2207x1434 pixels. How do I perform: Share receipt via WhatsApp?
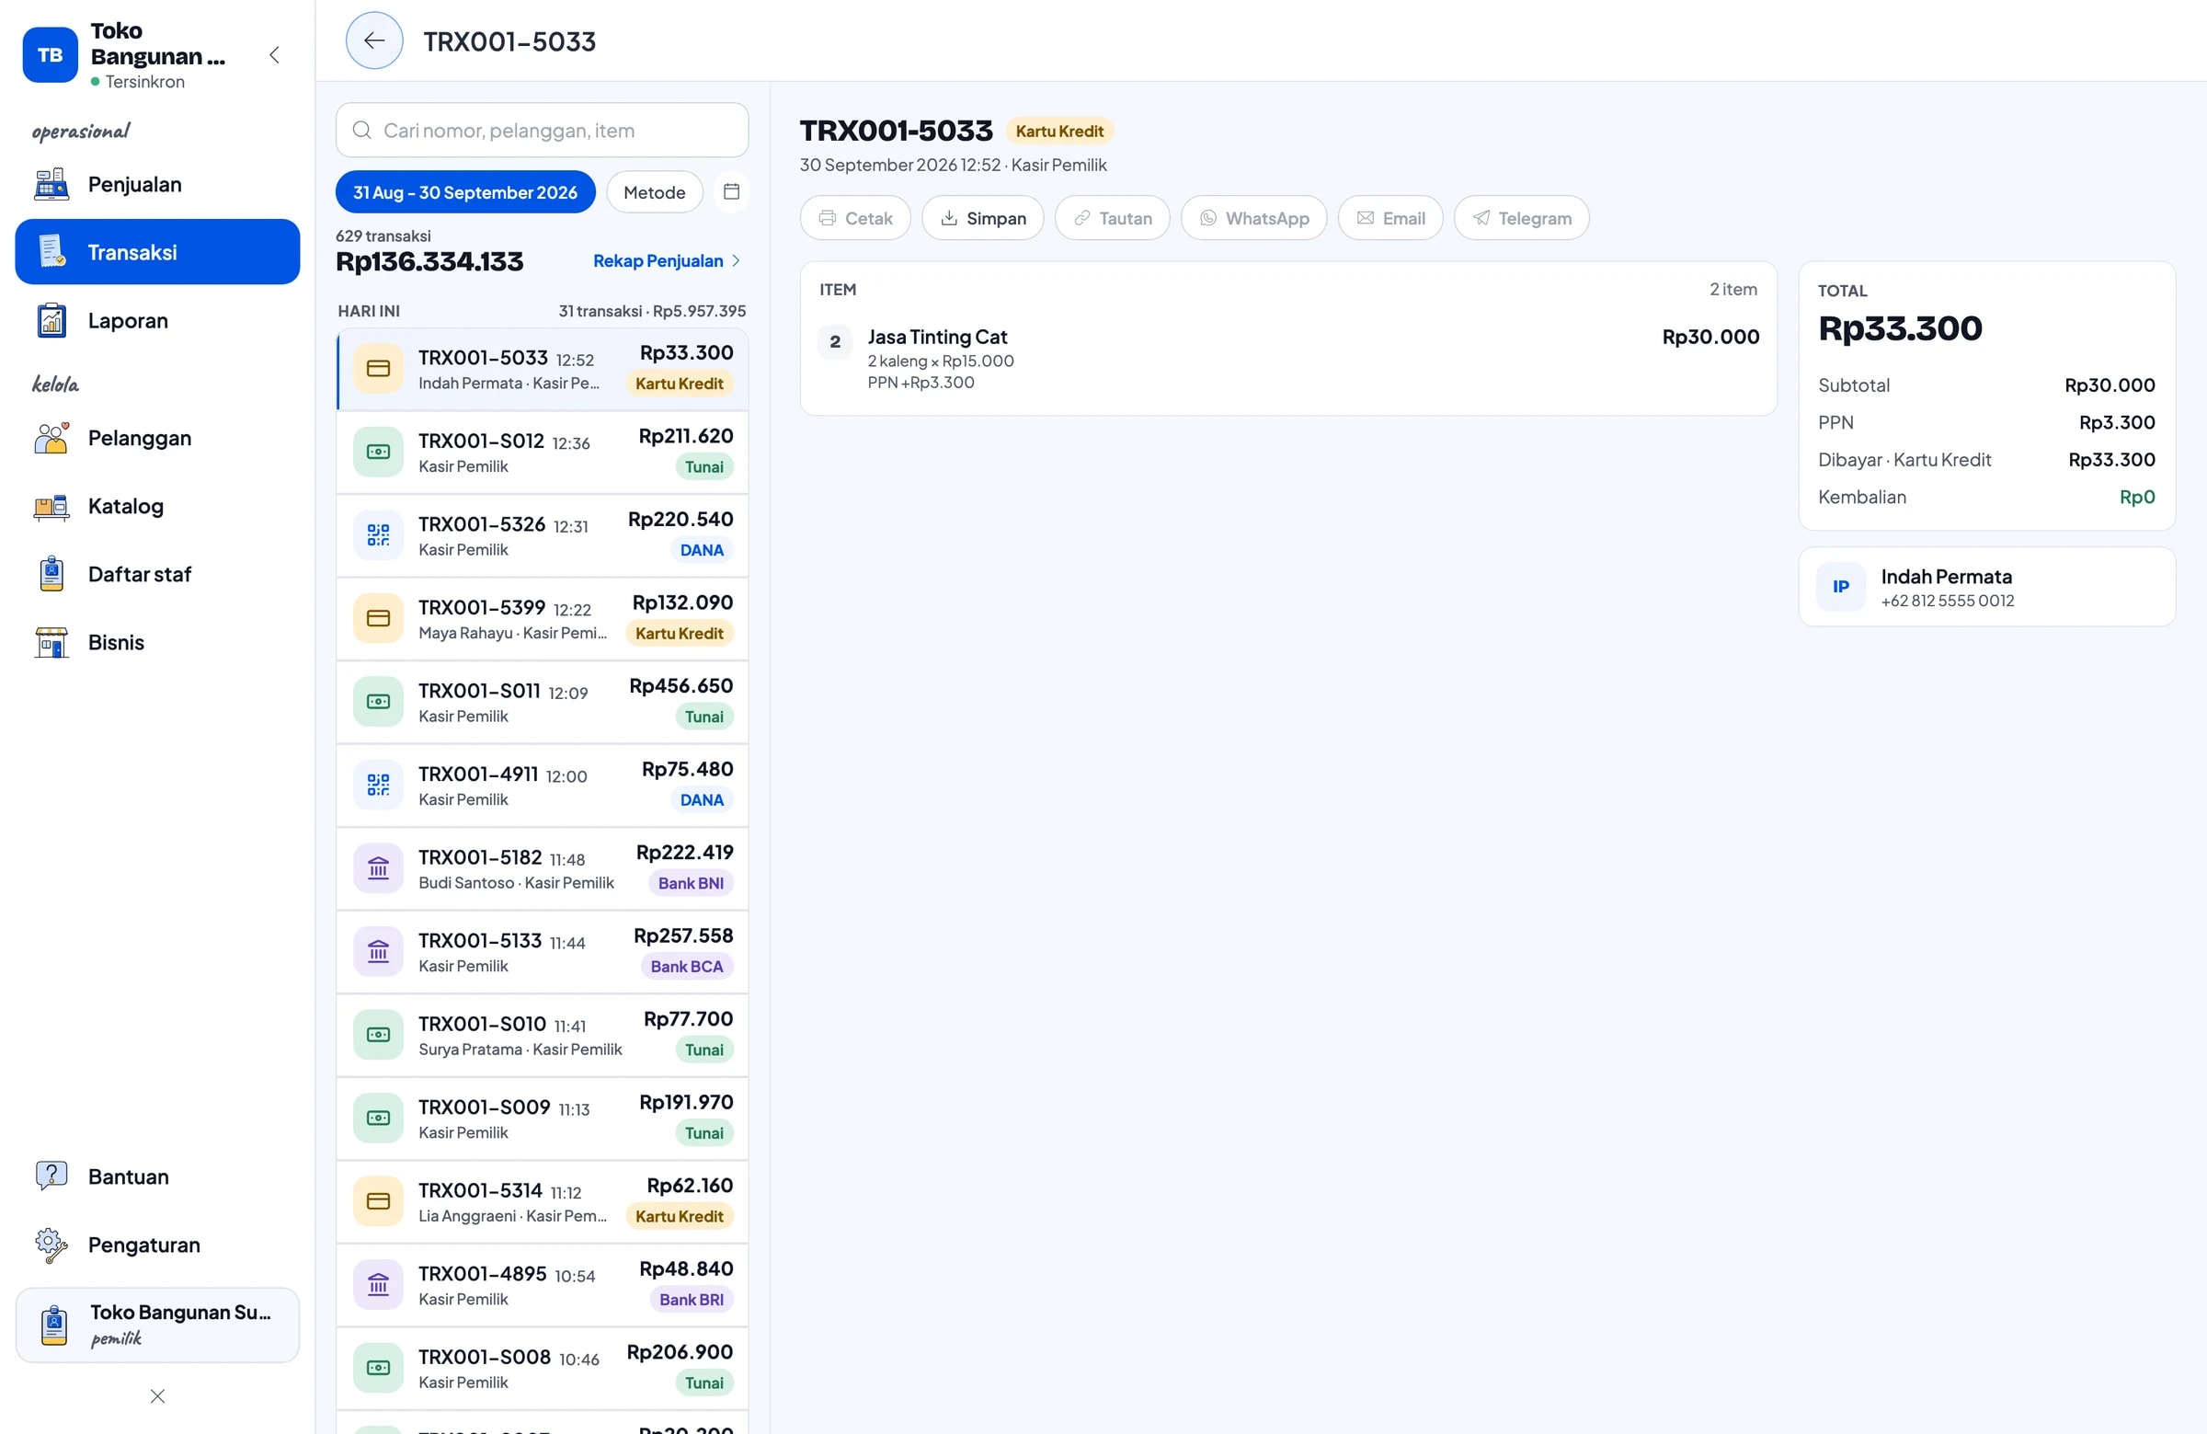tap(1253, 218)
